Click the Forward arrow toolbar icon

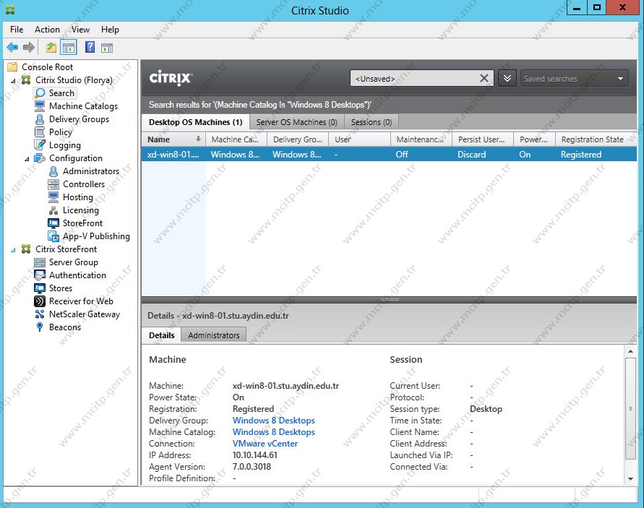pos(29,48)
